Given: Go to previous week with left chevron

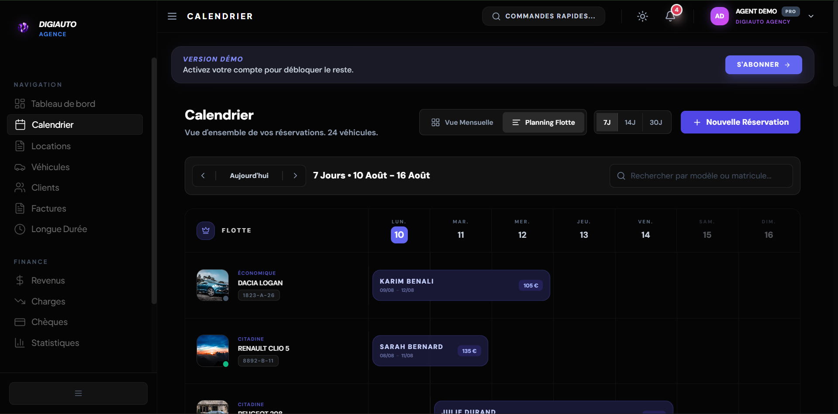Looking at the screenshot, I should coord(203,175).
